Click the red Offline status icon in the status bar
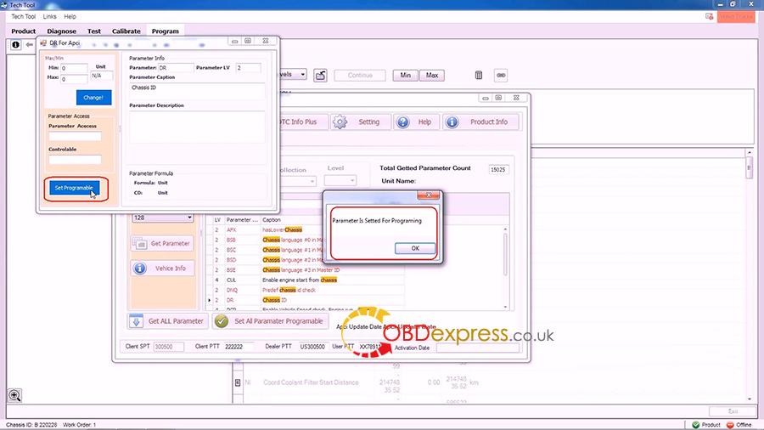This screenshot has width=764, height=430. (730, 425)
